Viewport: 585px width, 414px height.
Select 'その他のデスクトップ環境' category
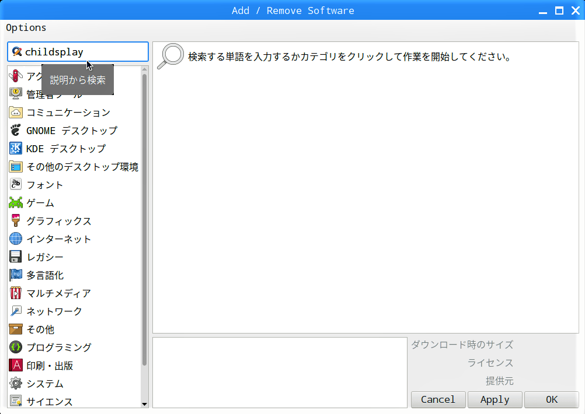pos(75,167)
